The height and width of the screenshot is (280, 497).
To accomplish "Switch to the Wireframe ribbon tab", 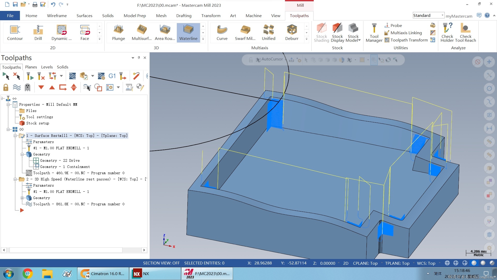I will (x=57, y=16).
